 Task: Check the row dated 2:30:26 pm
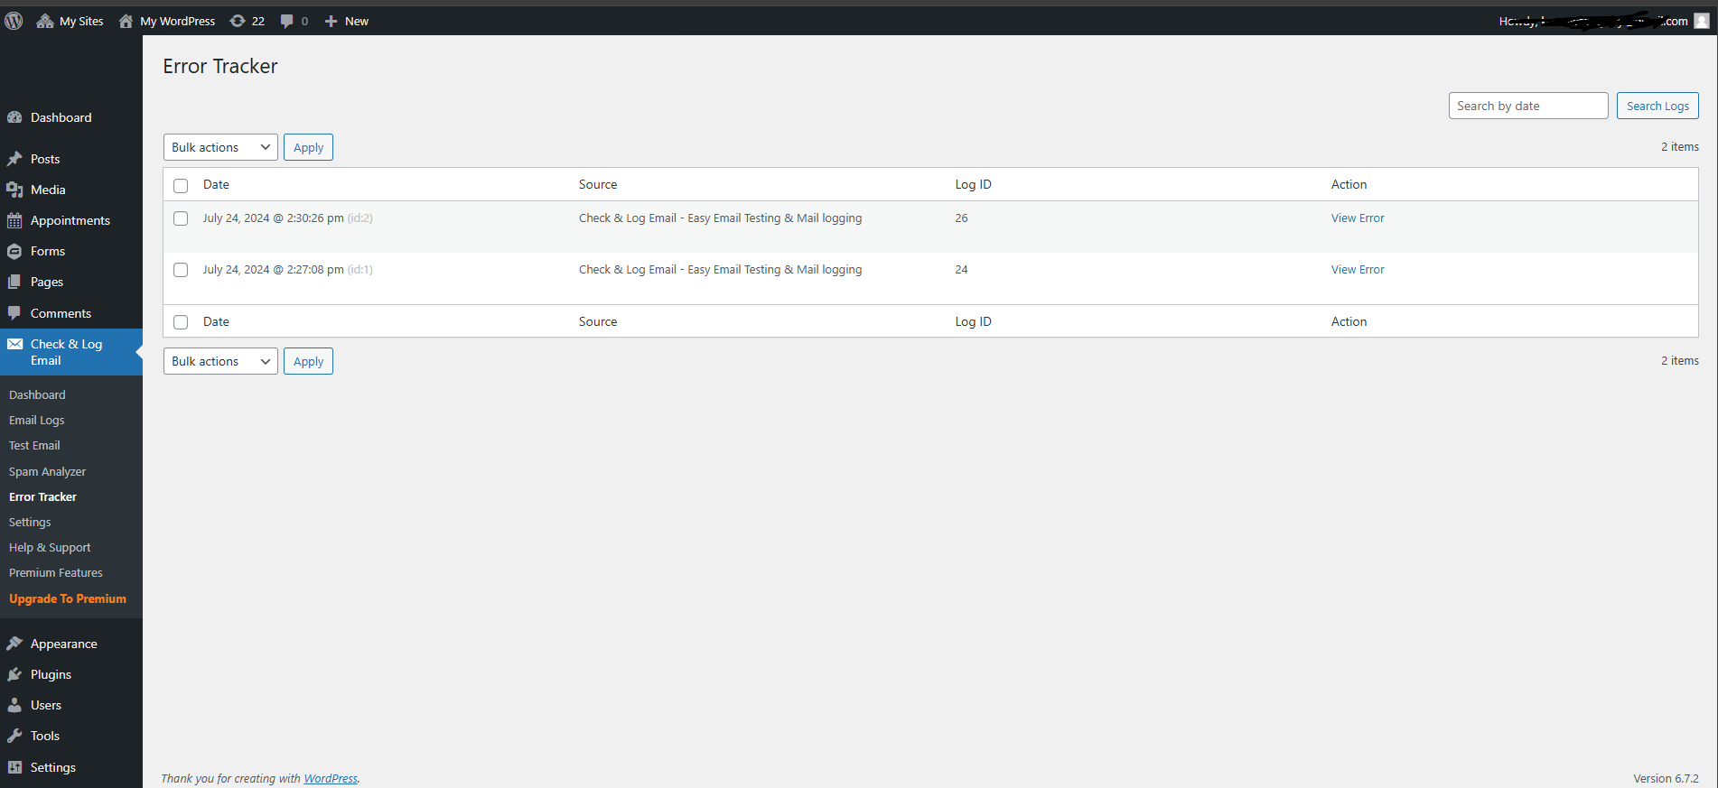point(181,218)
